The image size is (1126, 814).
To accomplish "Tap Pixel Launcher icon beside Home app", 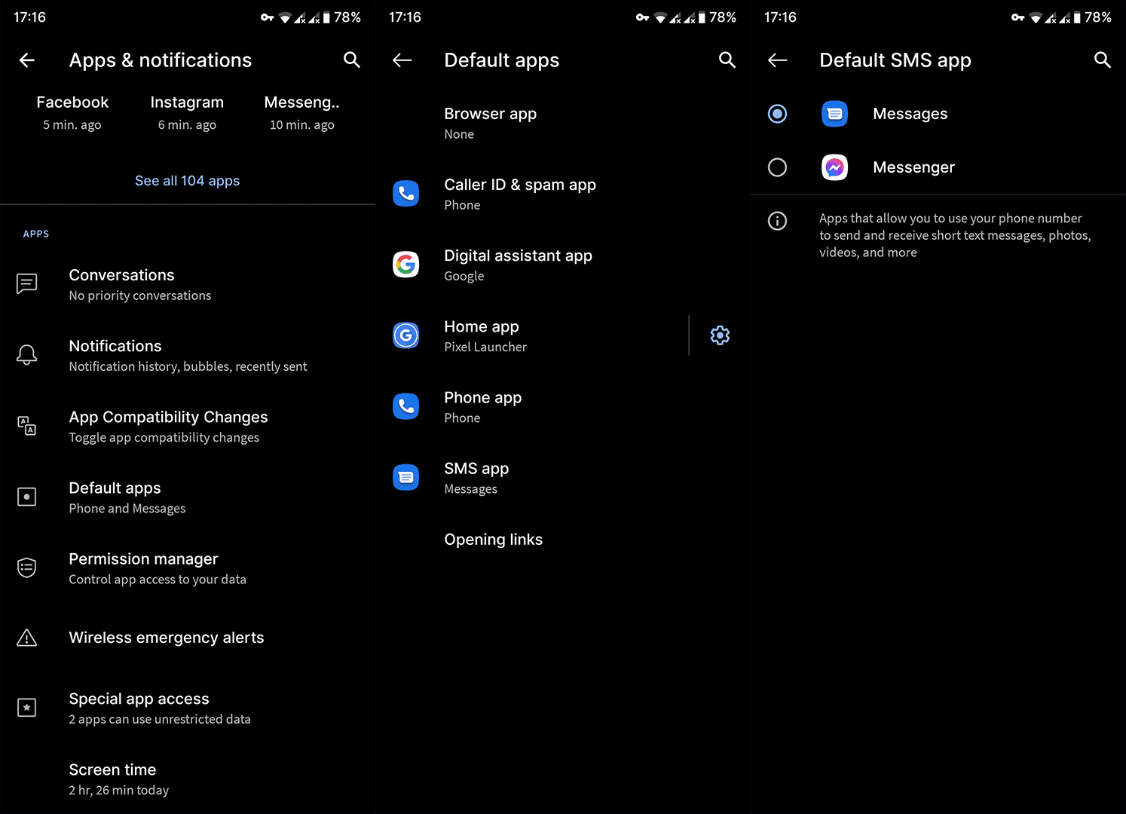I will click(x=406, y=335).
